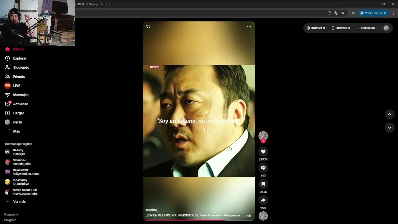This screenshot has width=398, height=224.
Task: Go to Para ti feed
Action: [18, 49]
